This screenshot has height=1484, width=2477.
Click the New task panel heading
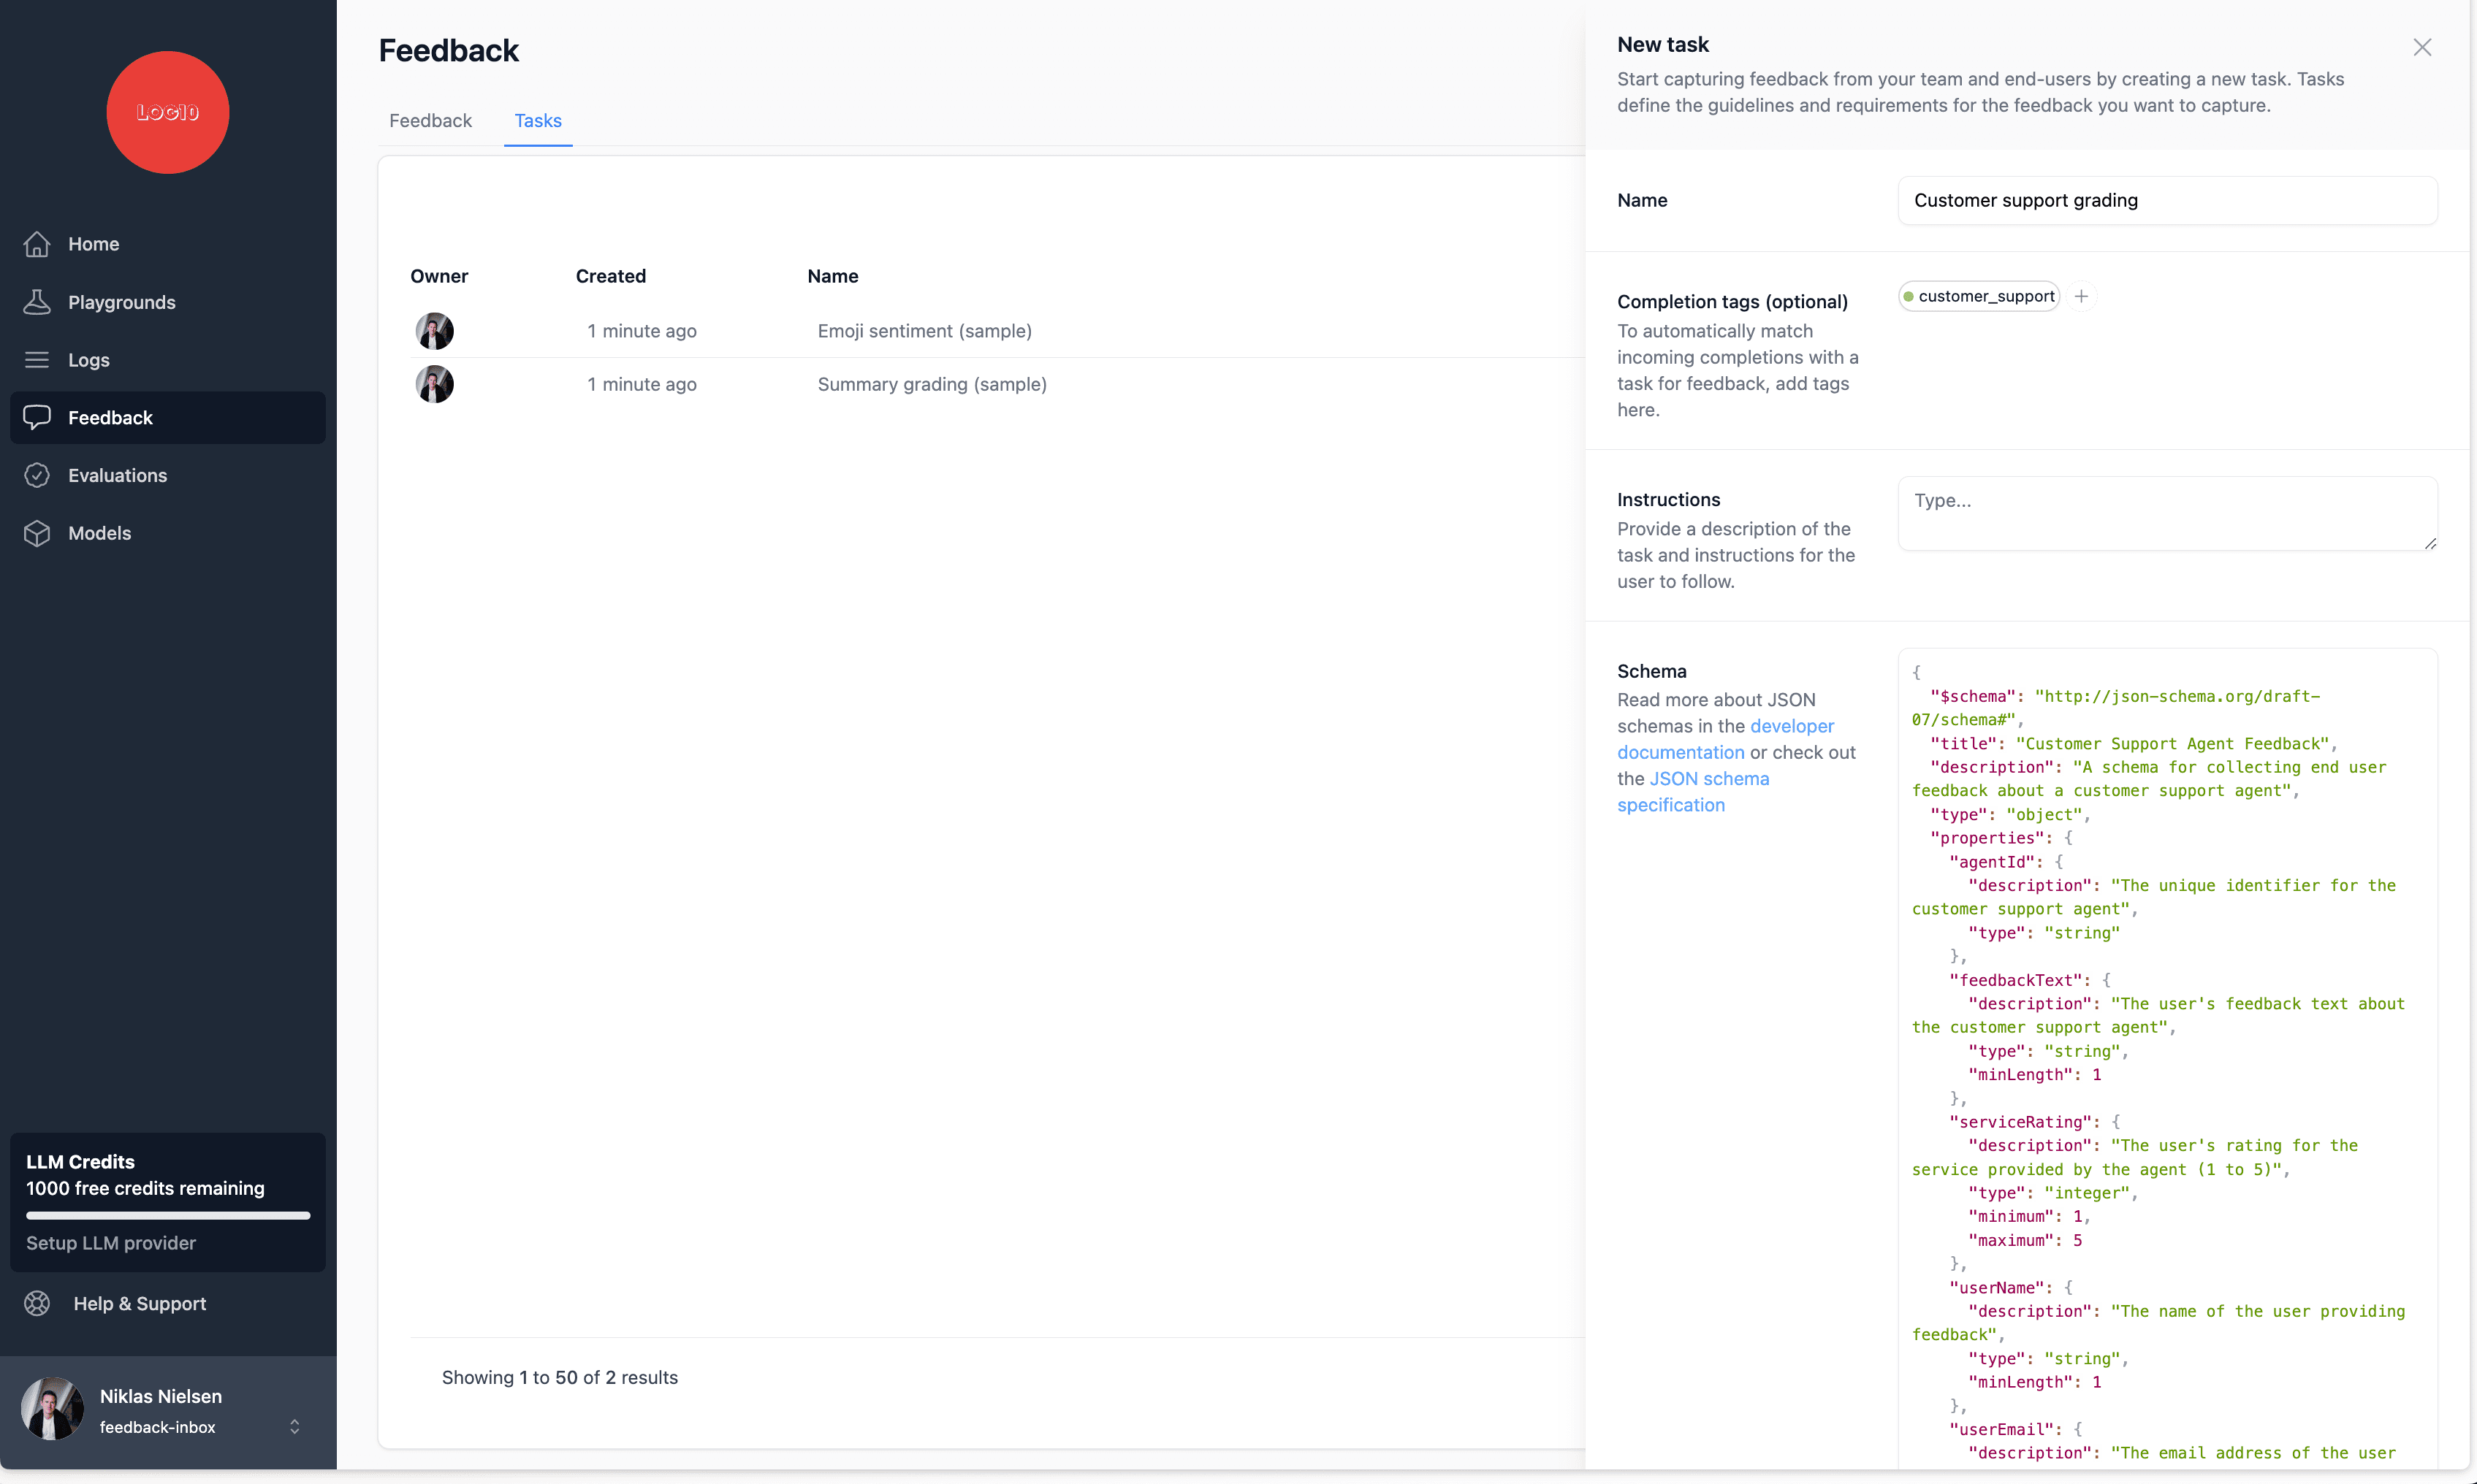pyautogui.click(x=1663, y=45)
